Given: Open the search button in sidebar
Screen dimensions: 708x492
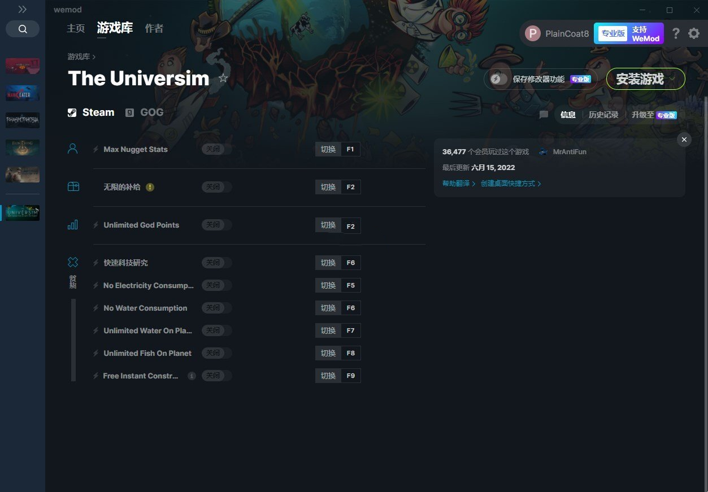Looking at the screenshot, I should coord(23,29).
